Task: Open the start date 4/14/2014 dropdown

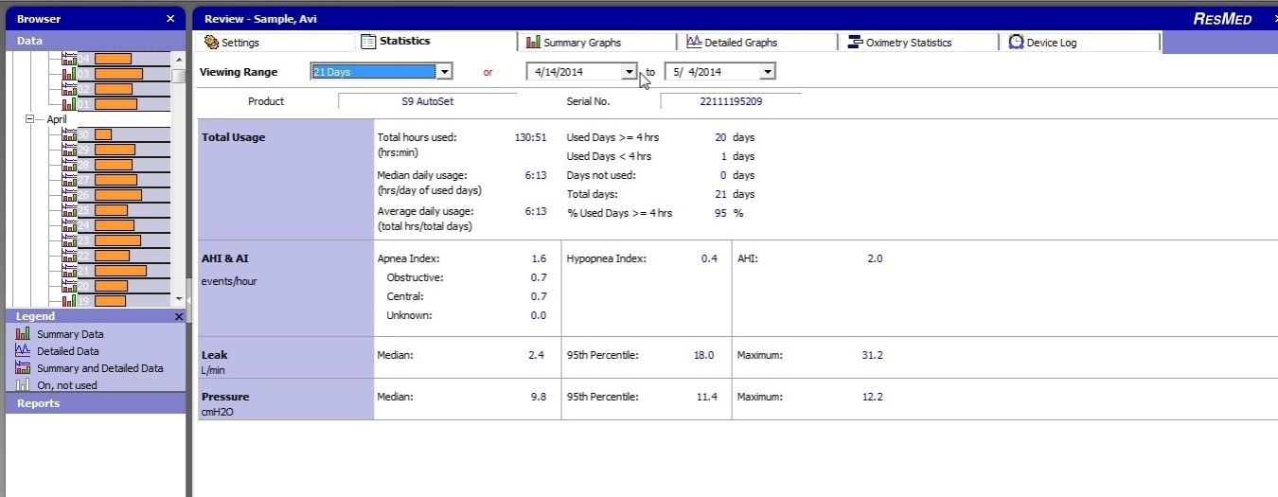Action: pyautogui.click(x=630, y=72)
